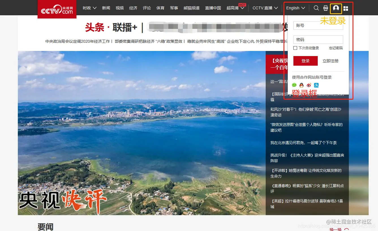378x231 pixels.
Task: Click the red 登录 login button
Action: click(306, 61)
